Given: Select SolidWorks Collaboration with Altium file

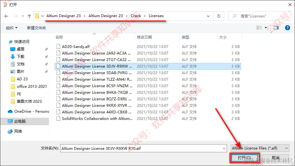Looking at the screenshot, I should pyautogui.click(x=148, y=119).
